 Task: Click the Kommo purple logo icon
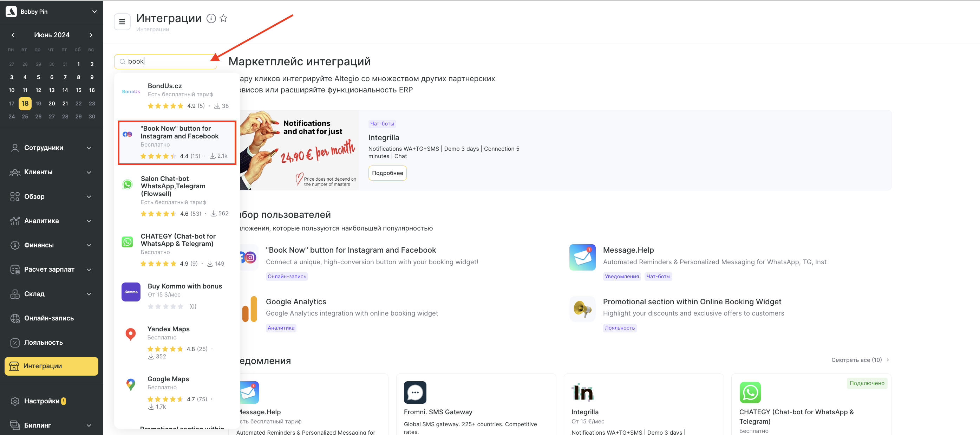click(x=131, y=292)
